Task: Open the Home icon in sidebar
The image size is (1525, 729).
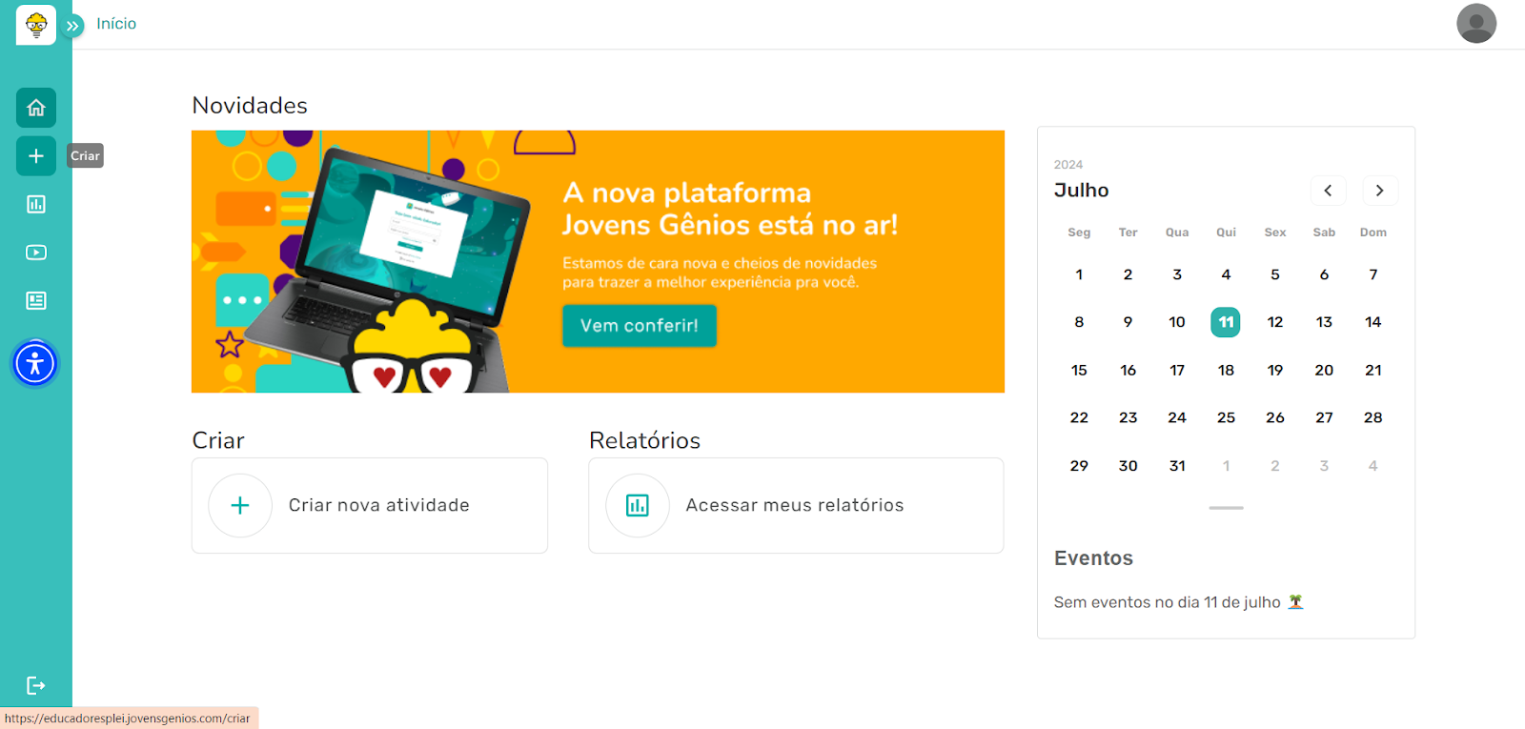Action: click(36, 108)
